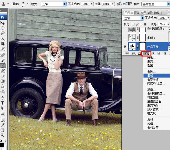Select the Lasso tool in toolbox
170x150 pixels.
pyautogui.click(x=3, y=33)
